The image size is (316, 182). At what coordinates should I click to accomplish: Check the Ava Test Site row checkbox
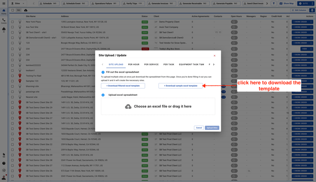pos(12,27)
